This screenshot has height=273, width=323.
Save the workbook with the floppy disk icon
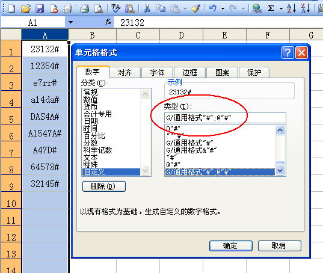click(40, 8)
